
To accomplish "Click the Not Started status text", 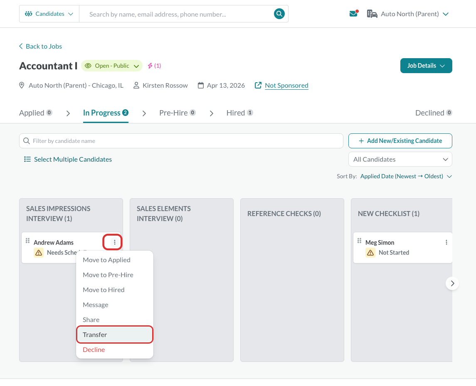I will [x=394, y=253].
